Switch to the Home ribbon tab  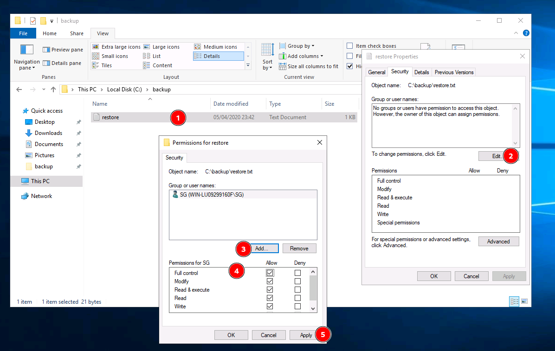[x=50, y=33]
